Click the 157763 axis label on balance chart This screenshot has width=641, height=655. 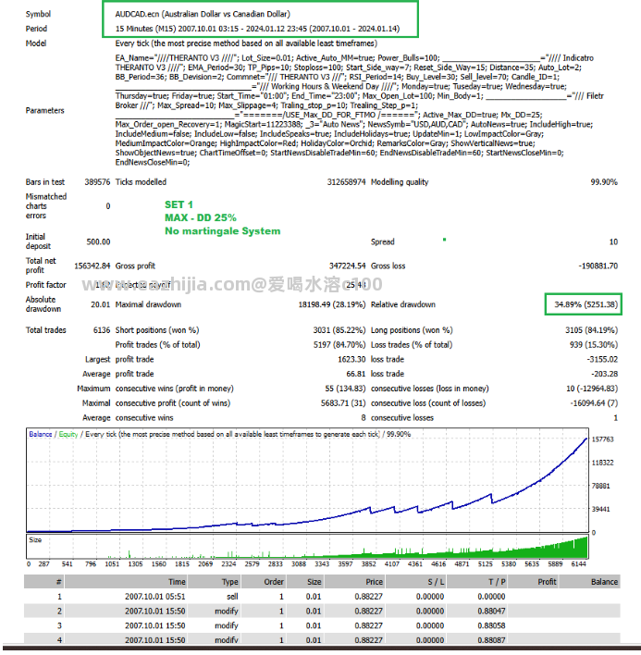point(602,439)
